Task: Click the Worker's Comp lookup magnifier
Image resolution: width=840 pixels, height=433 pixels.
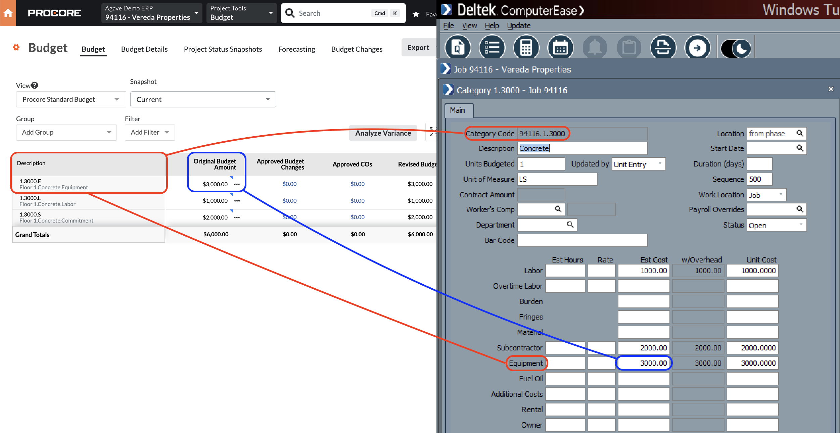Action: (x=558, y=209)
